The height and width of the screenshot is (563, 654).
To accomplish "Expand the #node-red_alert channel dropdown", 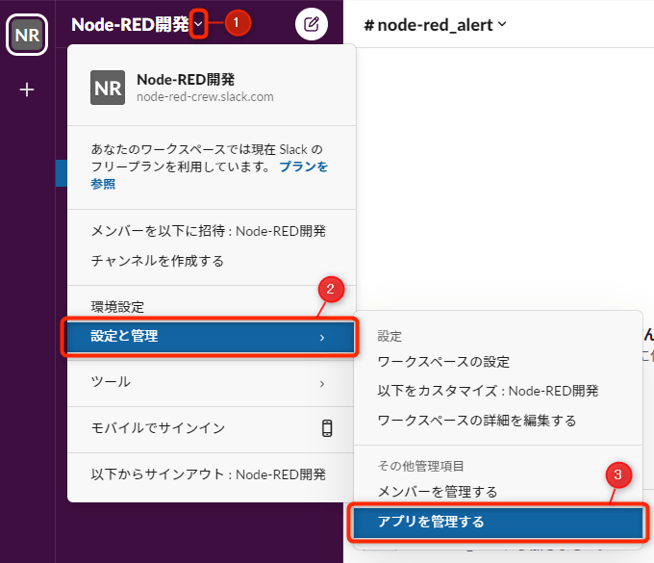I will click(x=502, y=24).
